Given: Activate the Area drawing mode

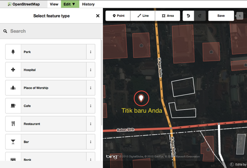Looking at the screenshot, I should pyautogui.click(x=168, y=16).
